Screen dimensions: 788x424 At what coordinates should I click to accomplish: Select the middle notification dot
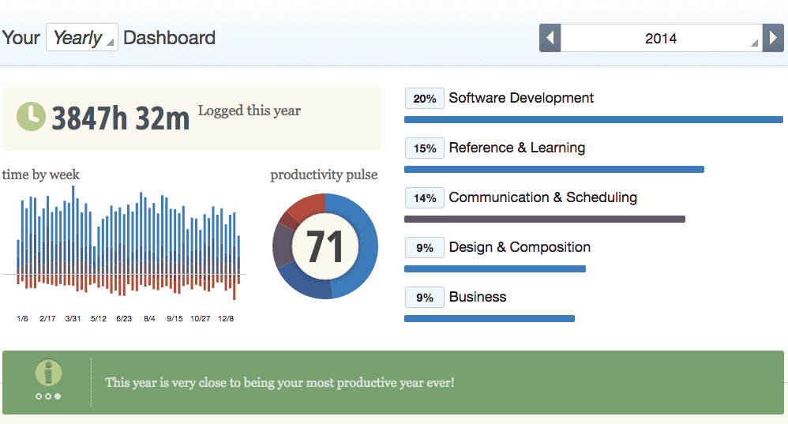pos(48,396)
